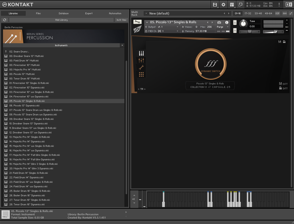Show rack page 49-64
This screenshot has width=294, height=224.
(x=269, y=13)
